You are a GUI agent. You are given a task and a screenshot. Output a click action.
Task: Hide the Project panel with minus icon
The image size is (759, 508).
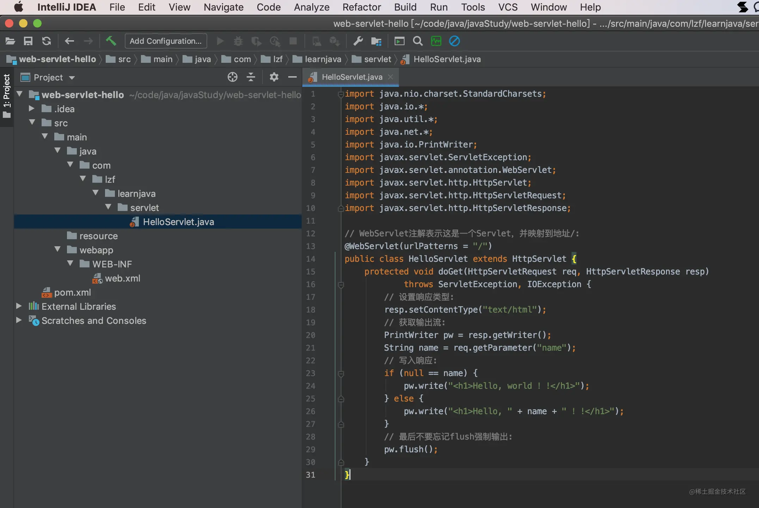click(x=292, y=77)
